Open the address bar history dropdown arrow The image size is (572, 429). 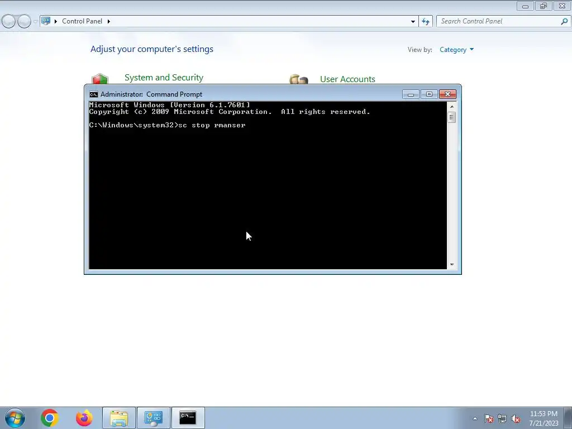(x=413, y=22)
